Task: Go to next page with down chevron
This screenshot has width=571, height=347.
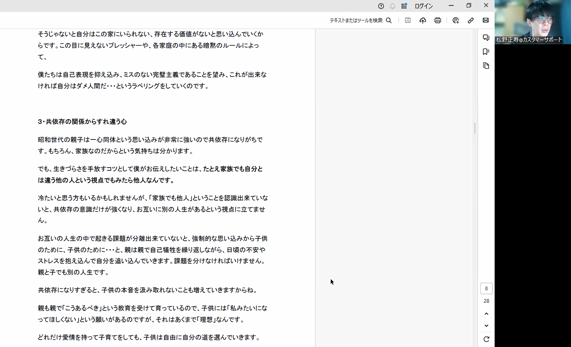Action: pyautogui.click(x=486, y=326)
